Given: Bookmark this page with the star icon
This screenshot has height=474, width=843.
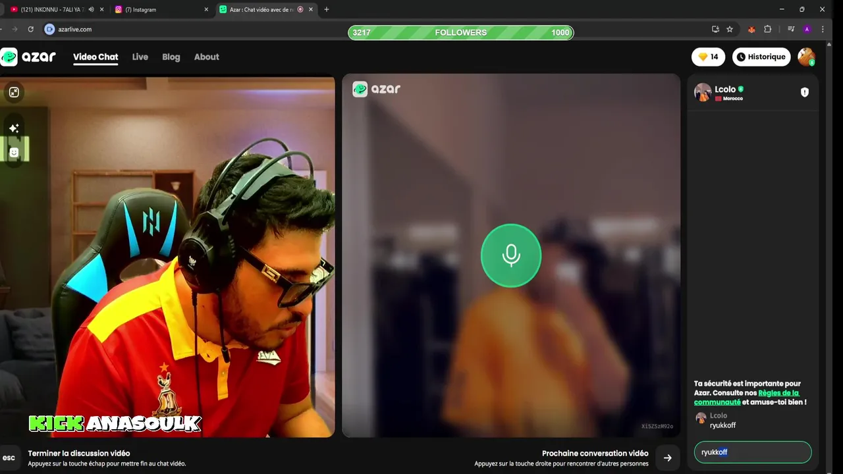Looking at the screenshot, I should click(730, 29).
